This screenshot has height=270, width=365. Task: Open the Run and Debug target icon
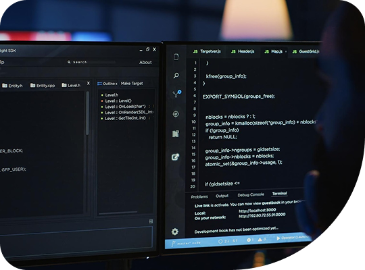176,114
